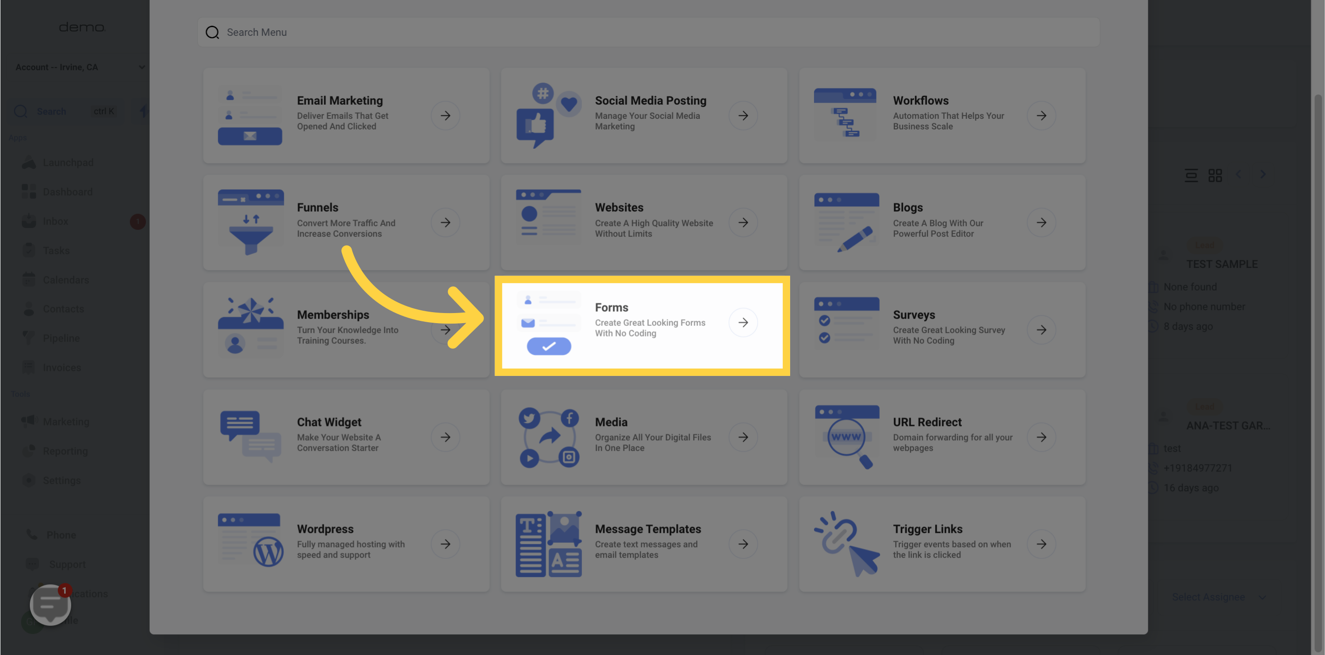Open the TEST SAMPLE contact card

tap(1222, 264)
